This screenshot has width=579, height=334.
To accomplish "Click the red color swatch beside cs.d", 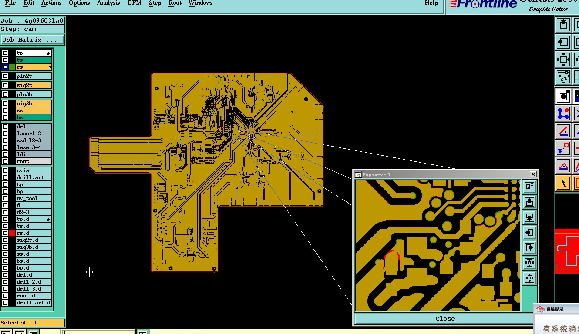I will 12,233.
